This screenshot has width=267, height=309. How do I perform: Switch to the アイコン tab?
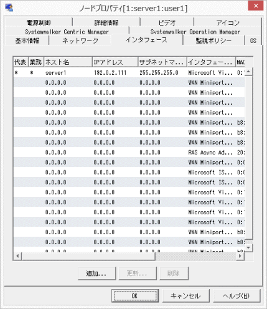228,22
